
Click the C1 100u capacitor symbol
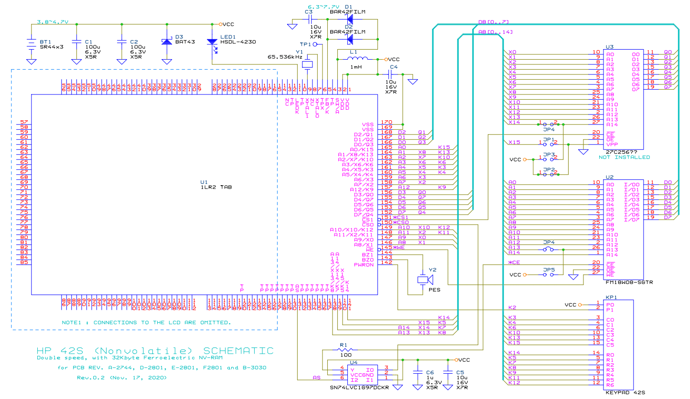coord(76,42)
